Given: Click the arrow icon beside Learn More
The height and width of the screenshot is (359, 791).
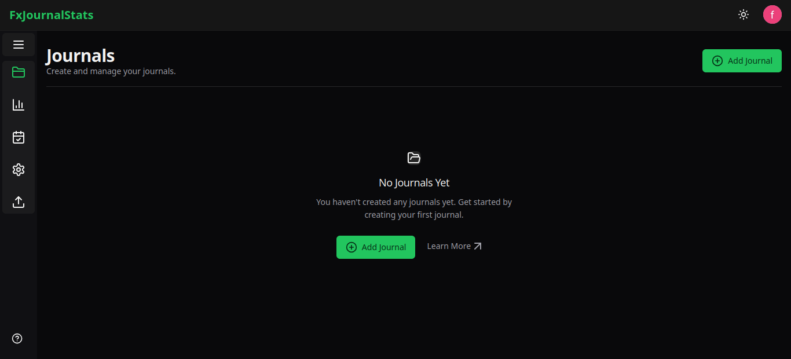Looking at the screenshot, I should click(x=478, y=246).
